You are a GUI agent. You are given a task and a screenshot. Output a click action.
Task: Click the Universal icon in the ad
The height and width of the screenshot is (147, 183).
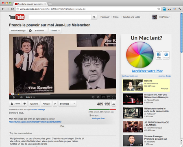(166, 55)
